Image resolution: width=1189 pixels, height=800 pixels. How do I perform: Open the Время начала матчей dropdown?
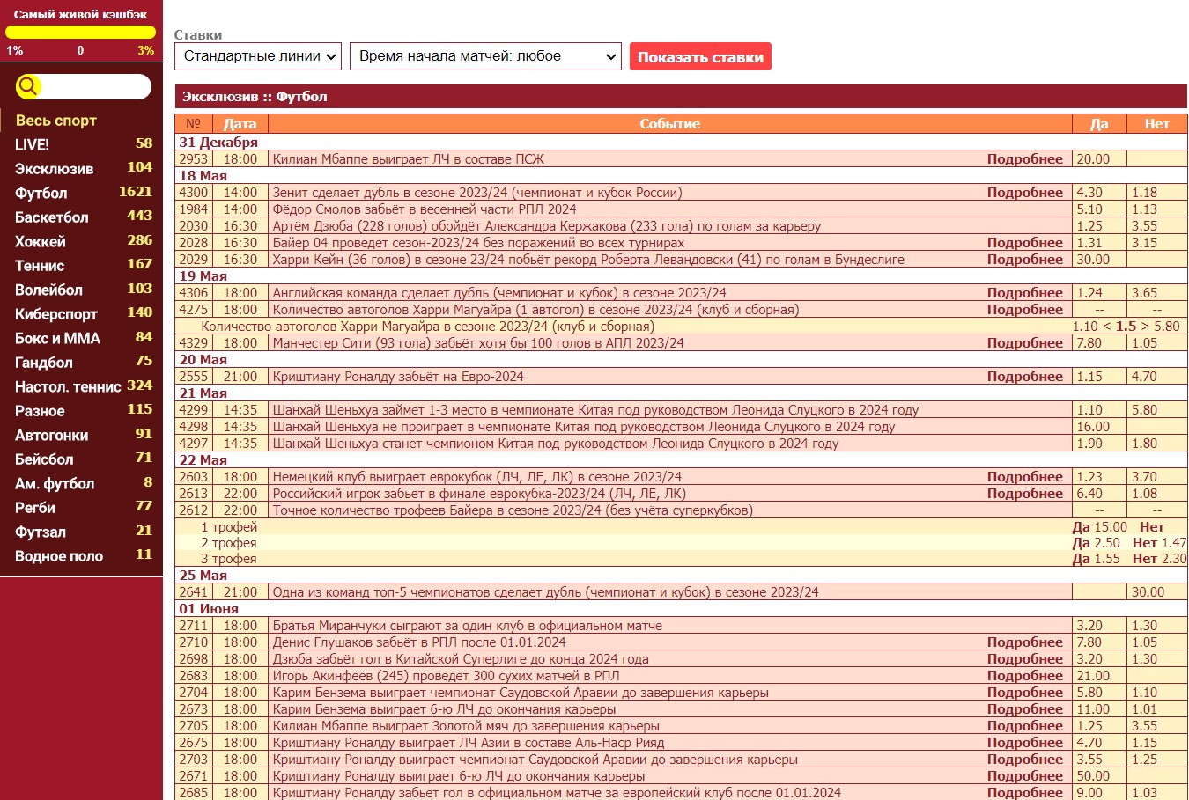(485, 56)
